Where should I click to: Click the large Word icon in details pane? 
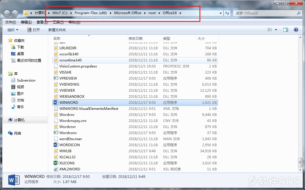tap(14, 180)
